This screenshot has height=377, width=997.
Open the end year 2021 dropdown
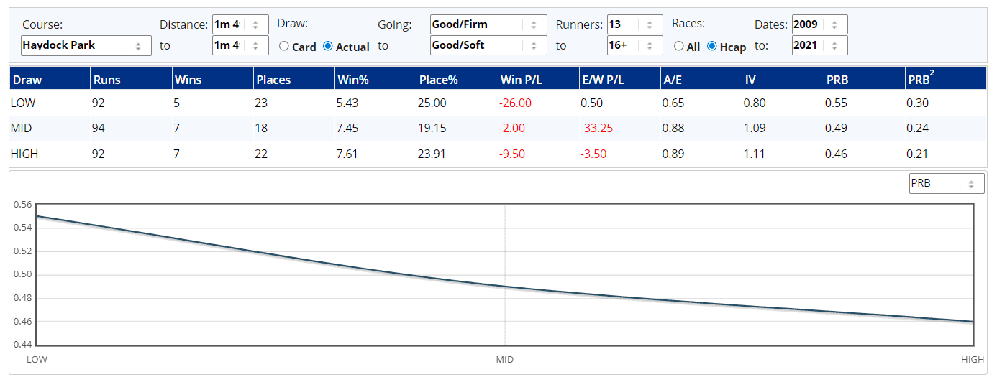click(819, 45)
